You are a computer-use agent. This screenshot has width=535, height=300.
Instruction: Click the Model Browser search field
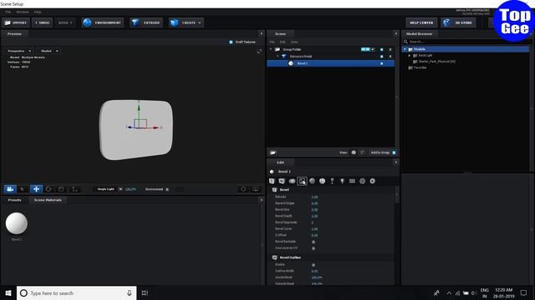[466, 42]
